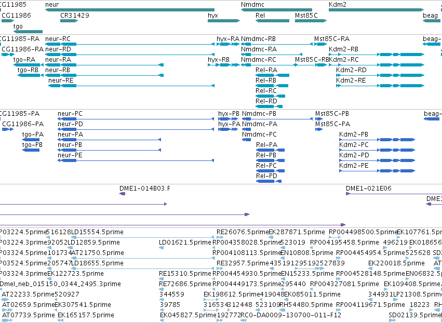Select the DME1-014B03.F feature label

[145, 189]
